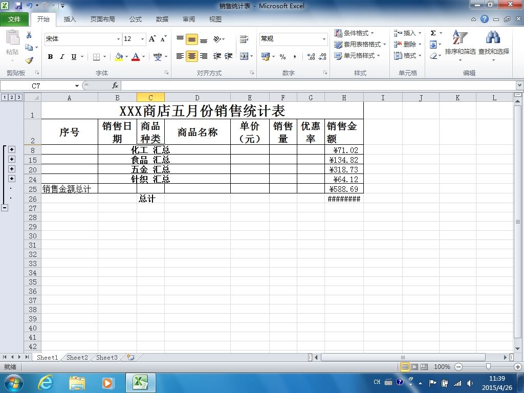Toggle top vertical alignment
This screenshot has height=393, width=524.
click(180, 39)
